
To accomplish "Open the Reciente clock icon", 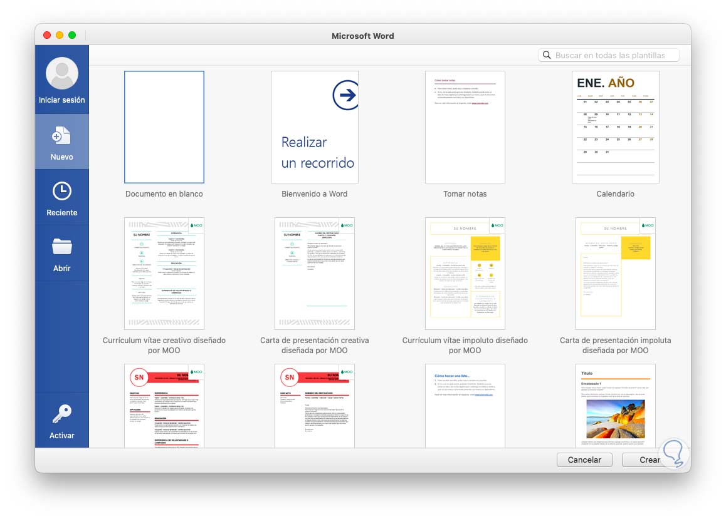I will tap(61, 192).
